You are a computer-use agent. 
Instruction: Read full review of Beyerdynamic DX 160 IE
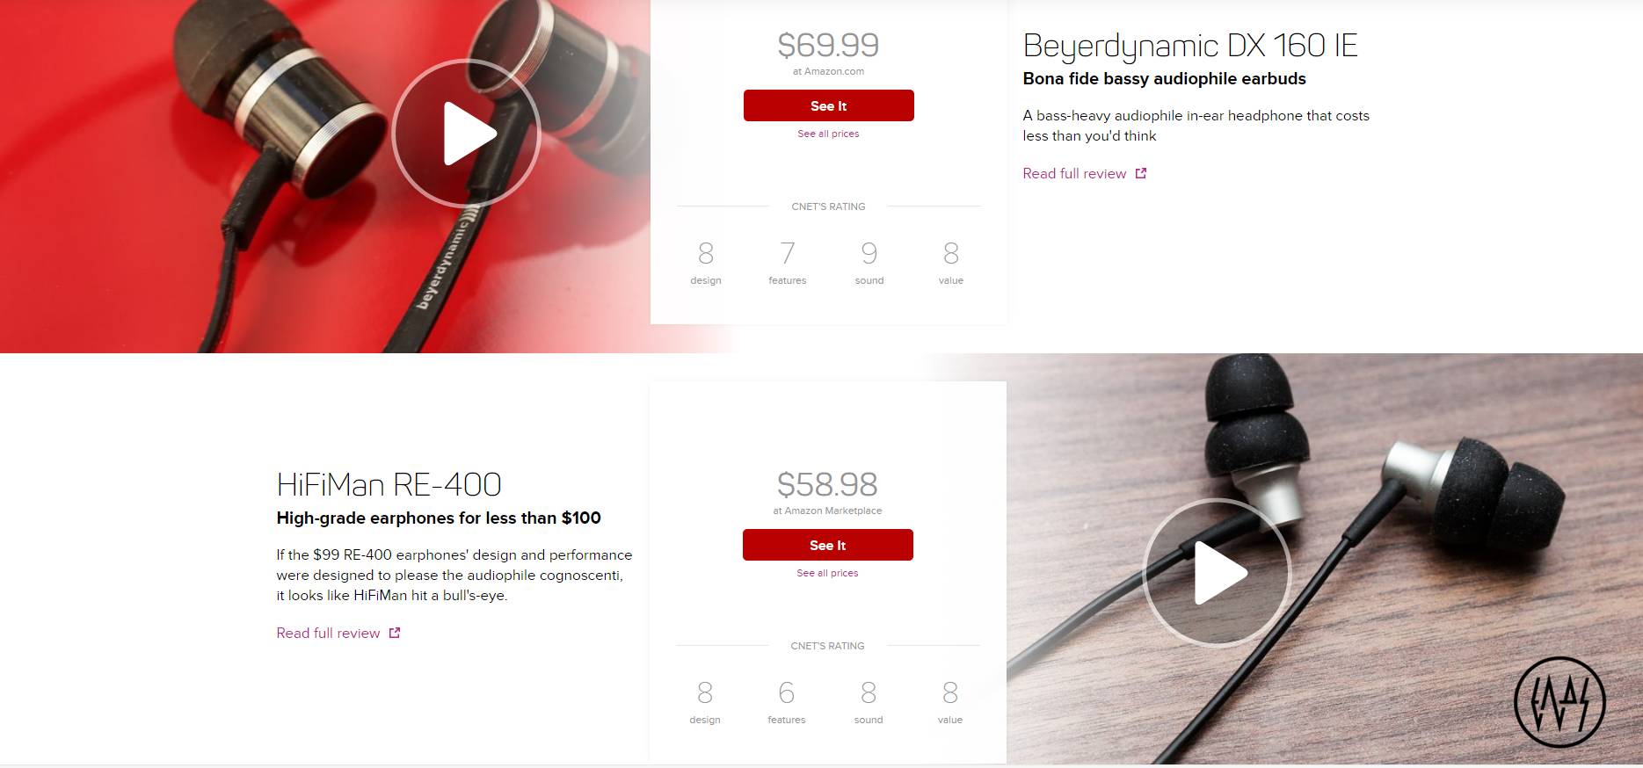pos(1074,173)
